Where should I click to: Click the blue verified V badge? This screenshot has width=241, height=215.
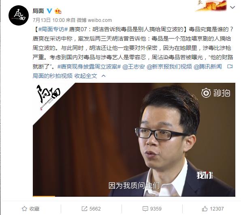tap(49, 11)
